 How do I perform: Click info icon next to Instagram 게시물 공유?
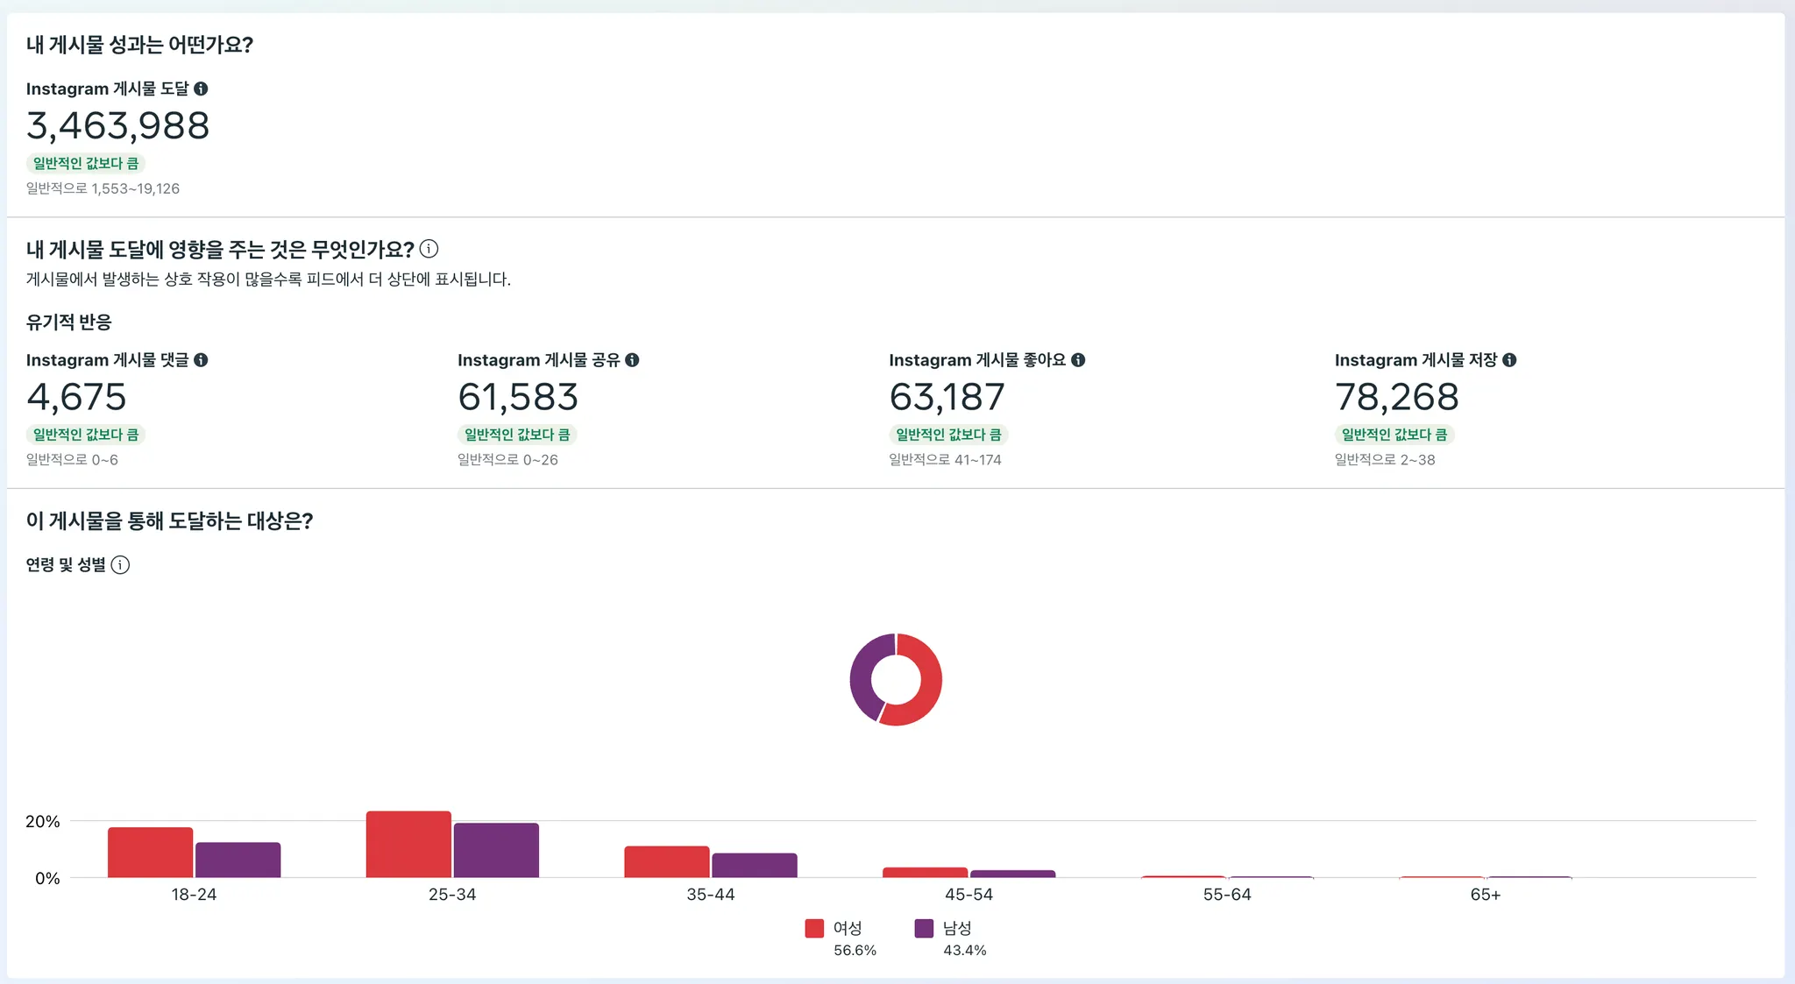[x=632, y=360]
